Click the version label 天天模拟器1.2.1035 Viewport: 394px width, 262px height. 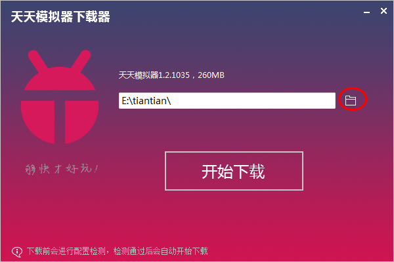154,75
